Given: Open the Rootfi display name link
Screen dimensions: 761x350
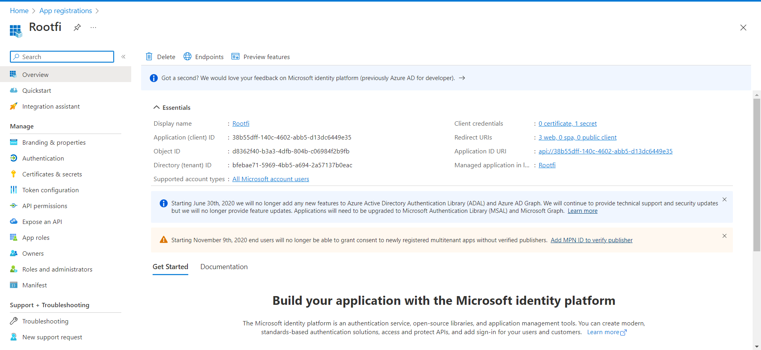Looking at the screenshot, I should point(241,124).
